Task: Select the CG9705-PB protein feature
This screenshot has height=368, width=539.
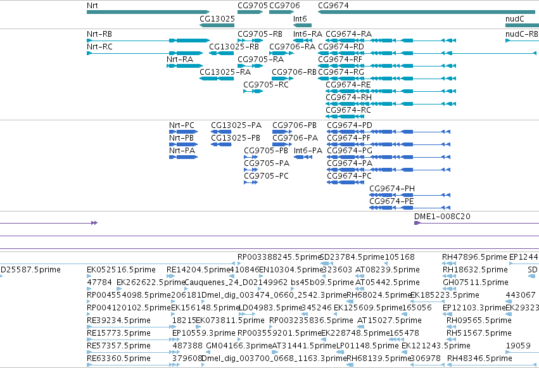Action: tap(251, 157)
